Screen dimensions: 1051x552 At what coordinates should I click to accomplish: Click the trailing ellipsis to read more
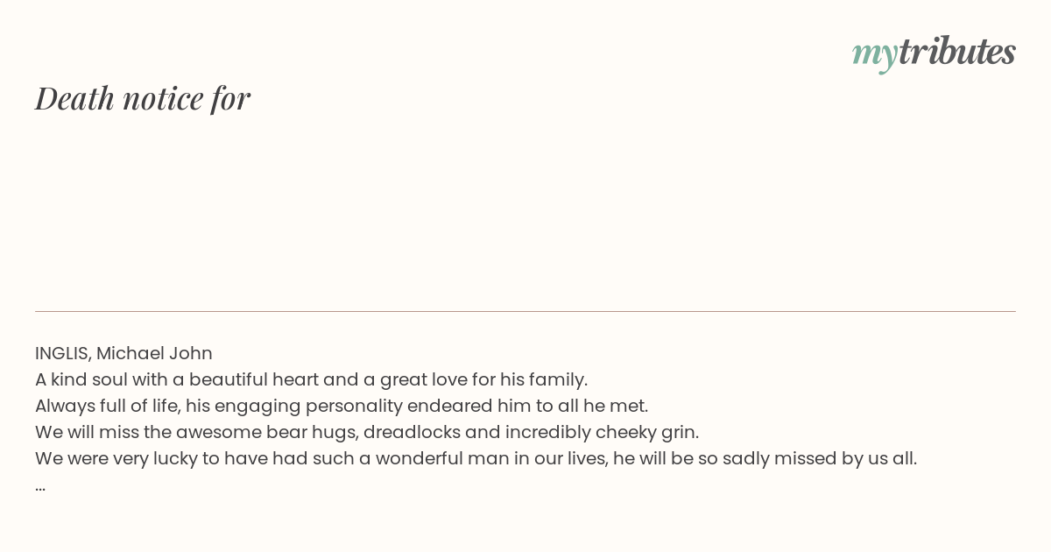click(40, 487)
